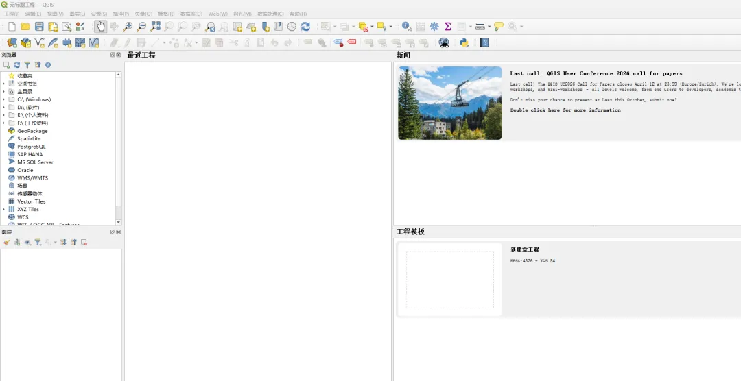Open browser panel properties info icon
741x381 pixels.
(x=48, y=65)
